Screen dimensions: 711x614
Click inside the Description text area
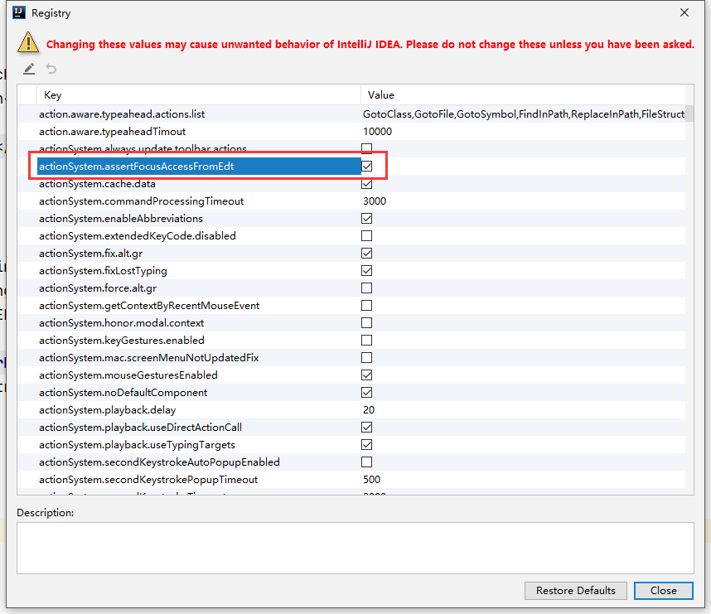[x=355, y=548]
